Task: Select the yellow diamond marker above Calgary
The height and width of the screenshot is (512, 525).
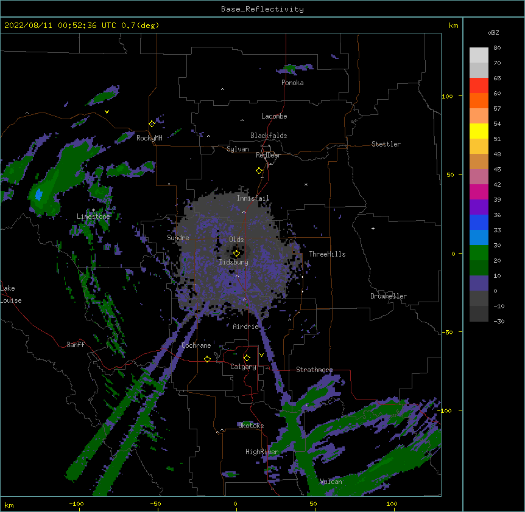Action: tap(247, 358)
